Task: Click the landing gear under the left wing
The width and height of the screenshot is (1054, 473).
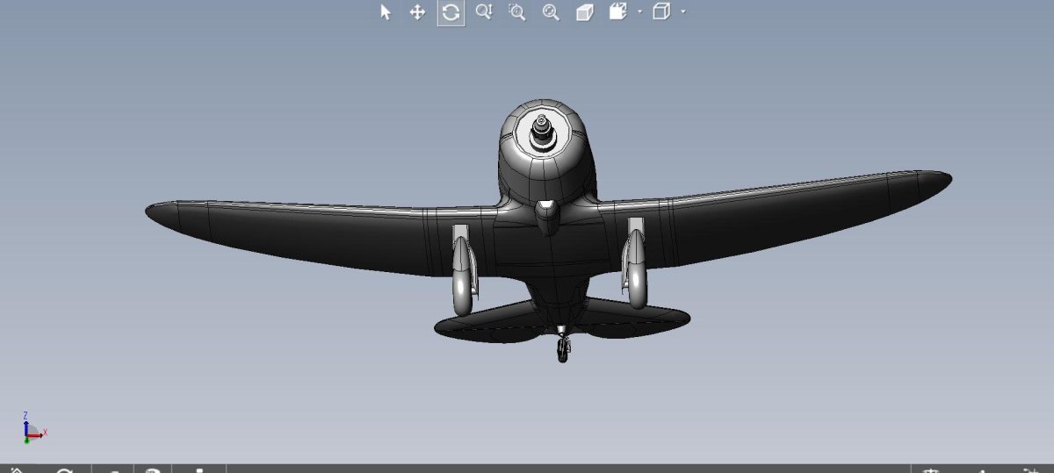Action: click(462, 272)
